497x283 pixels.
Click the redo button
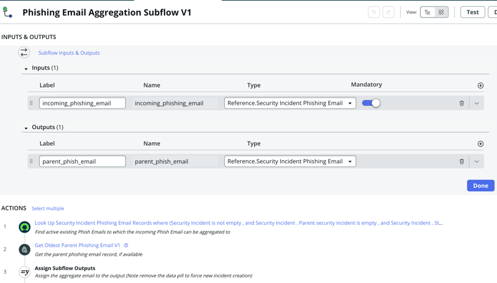click(x=388, y=12)
